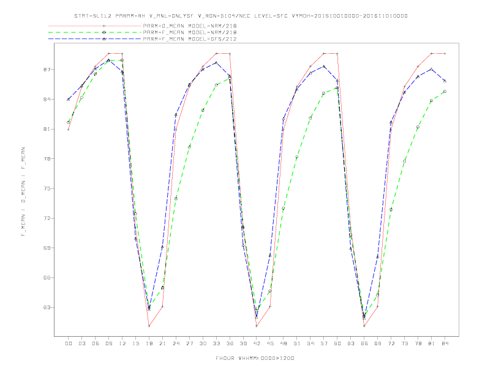Click x-axis forecast hour label 45
This screenshot has width=485, height=374.
270,343
